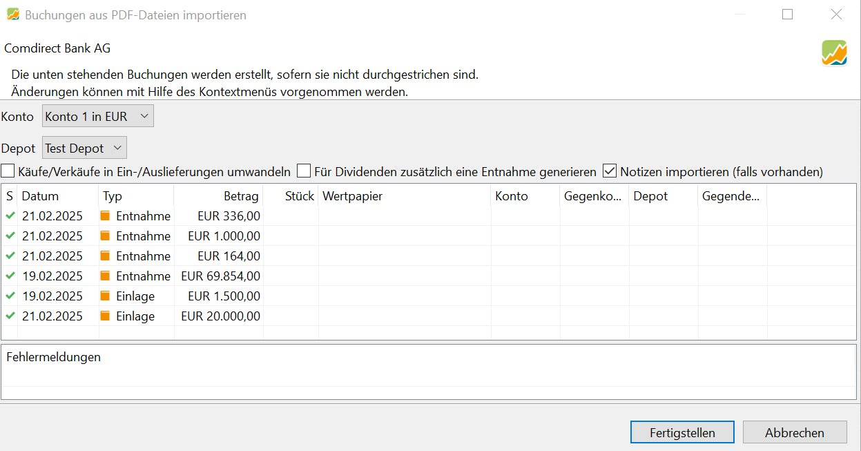
Task: Click the Portfolio Performance logo in top right
Action: [x=834, y=53]
